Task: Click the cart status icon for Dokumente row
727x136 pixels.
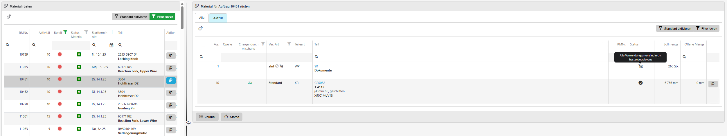Action: pyautogui.click(x=640, y=67)
